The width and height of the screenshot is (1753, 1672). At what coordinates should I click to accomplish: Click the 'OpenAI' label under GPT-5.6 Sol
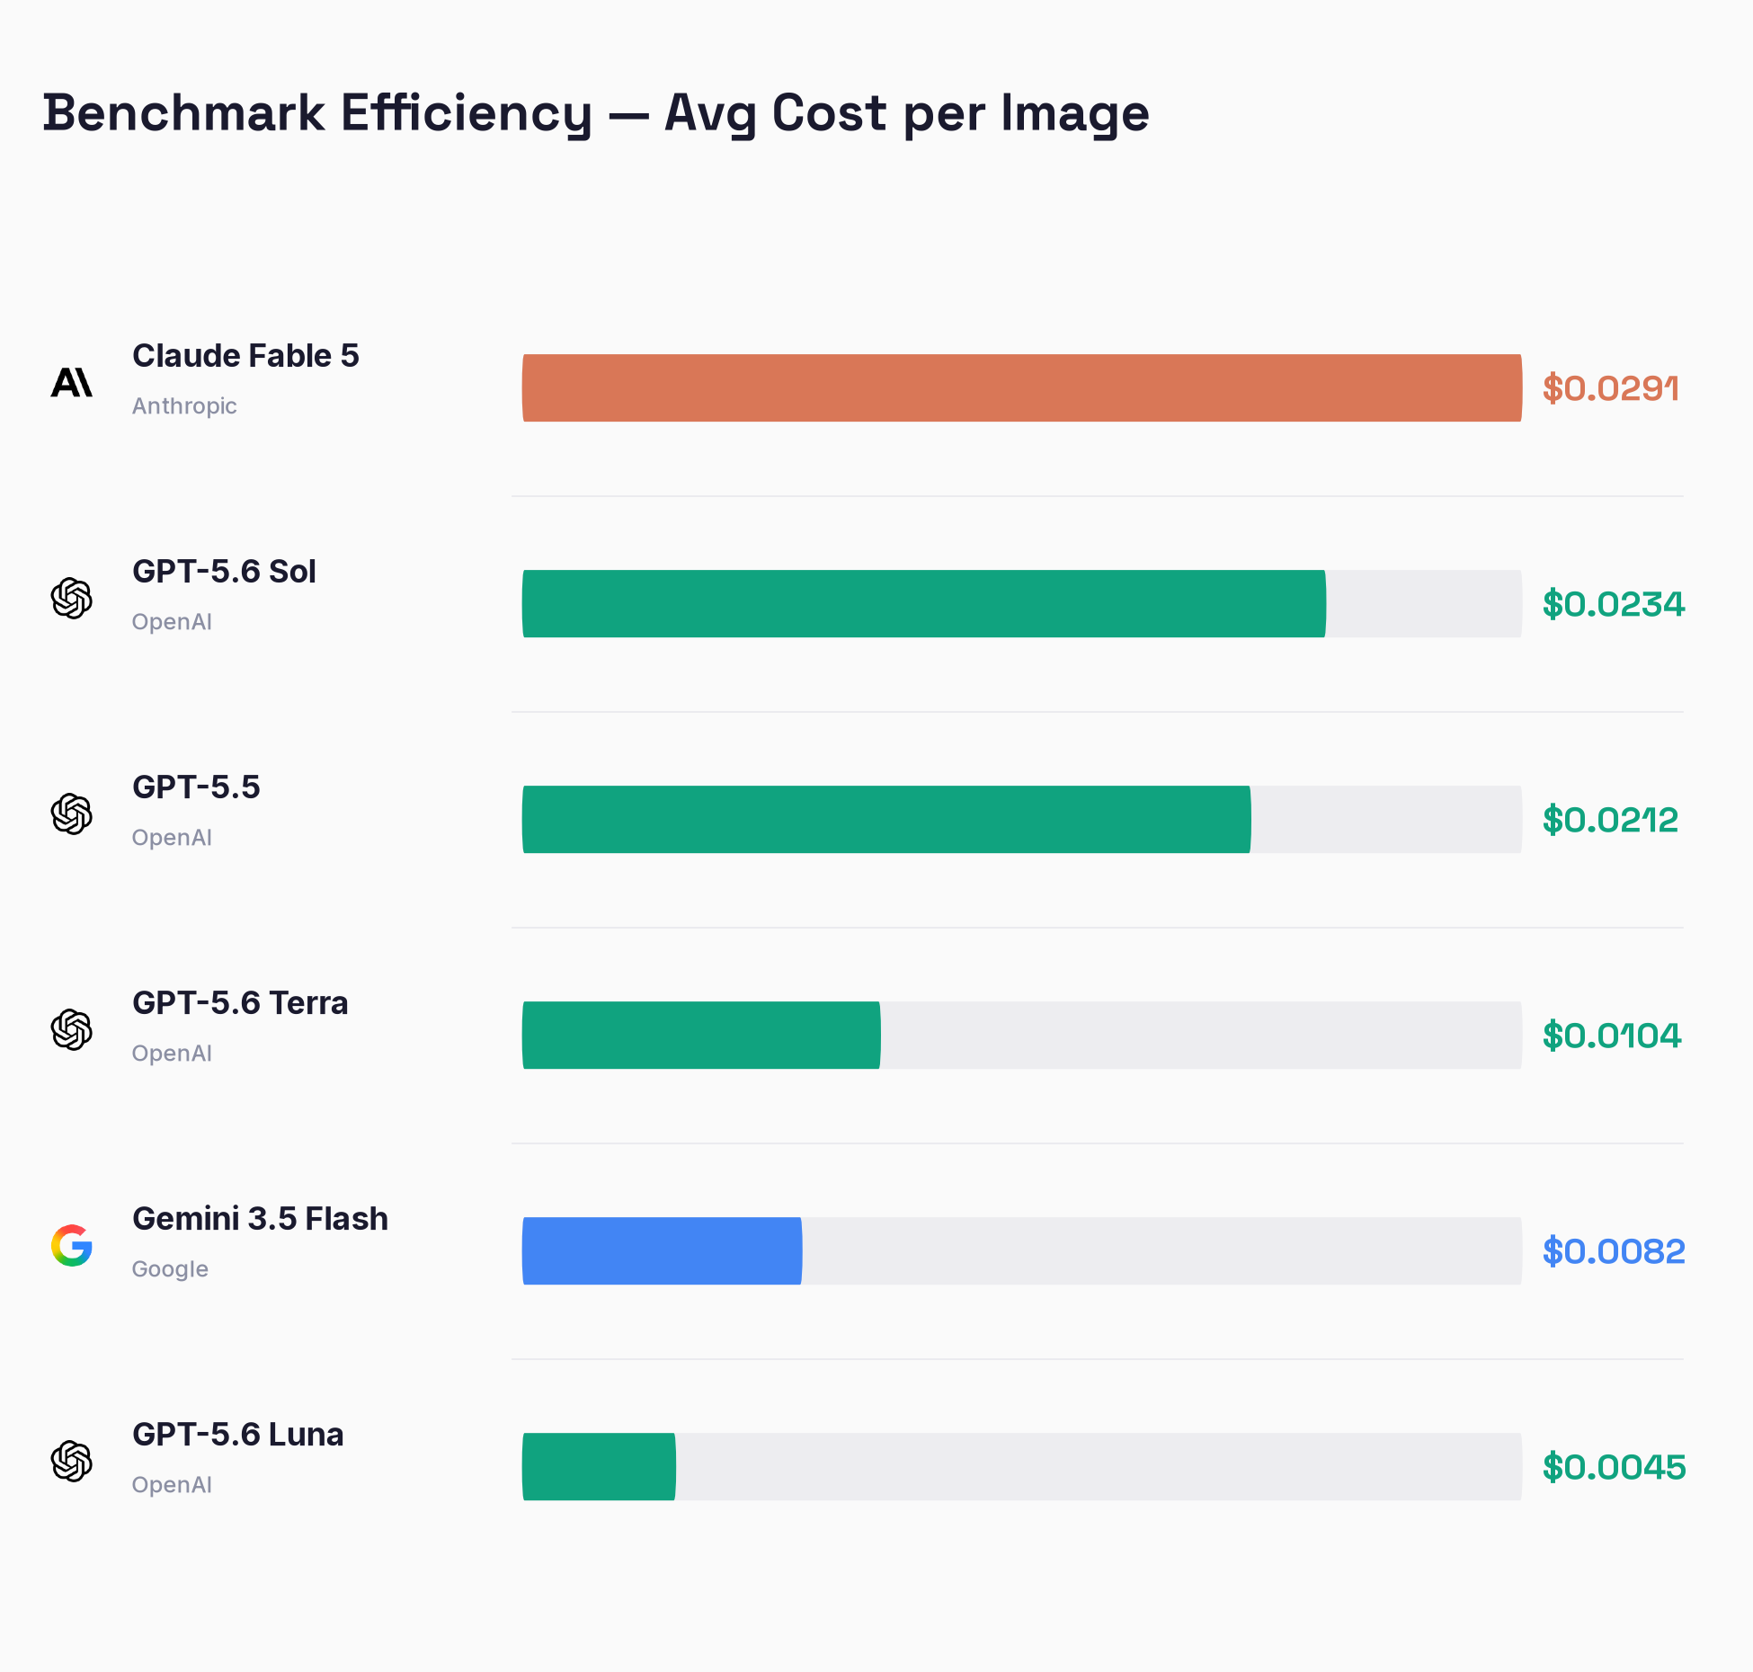point(172,622)
